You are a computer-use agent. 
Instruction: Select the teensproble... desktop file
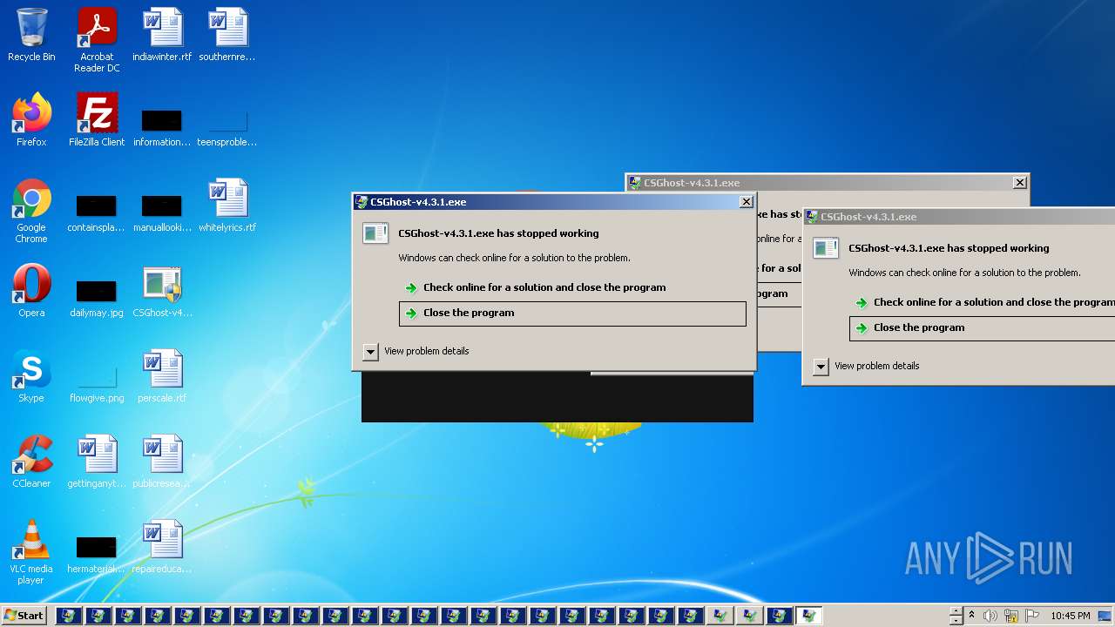[x=227, y=127]
